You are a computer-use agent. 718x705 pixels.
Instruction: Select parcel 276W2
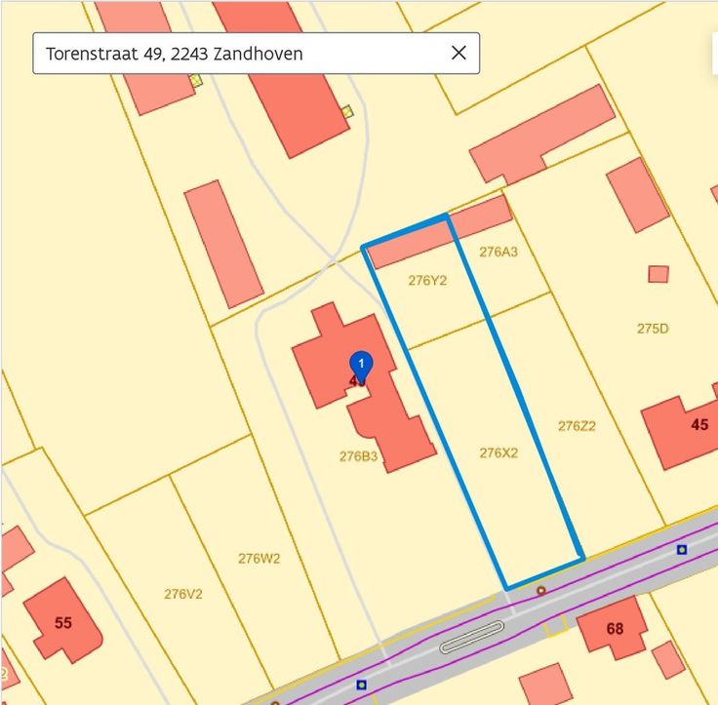[259, 559]
